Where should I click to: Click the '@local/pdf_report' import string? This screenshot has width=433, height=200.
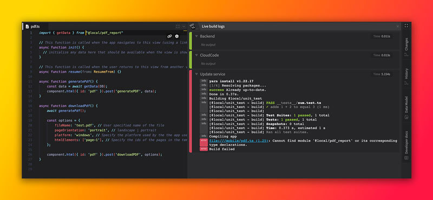[x=105, y=32]
